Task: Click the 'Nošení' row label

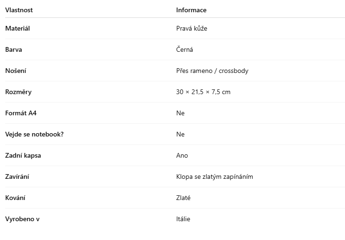Action: click(16, 71)
